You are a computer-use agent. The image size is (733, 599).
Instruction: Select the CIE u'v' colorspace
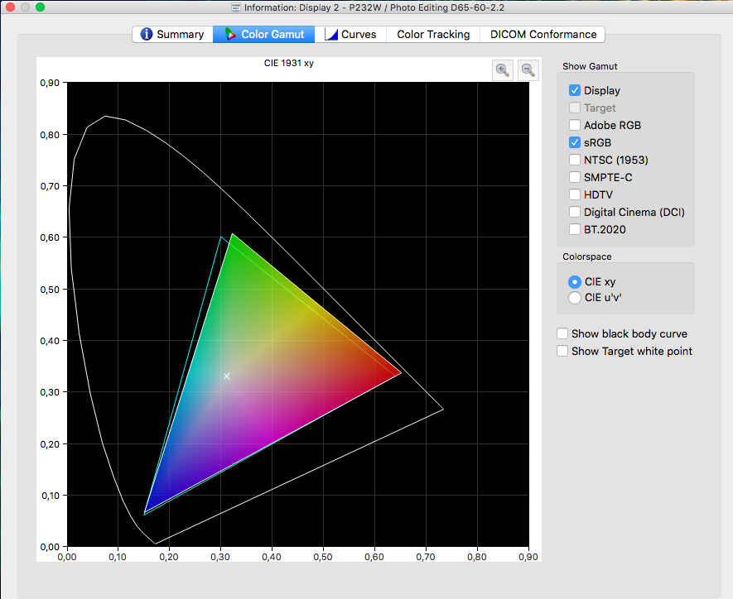click(x=575, y=298)
